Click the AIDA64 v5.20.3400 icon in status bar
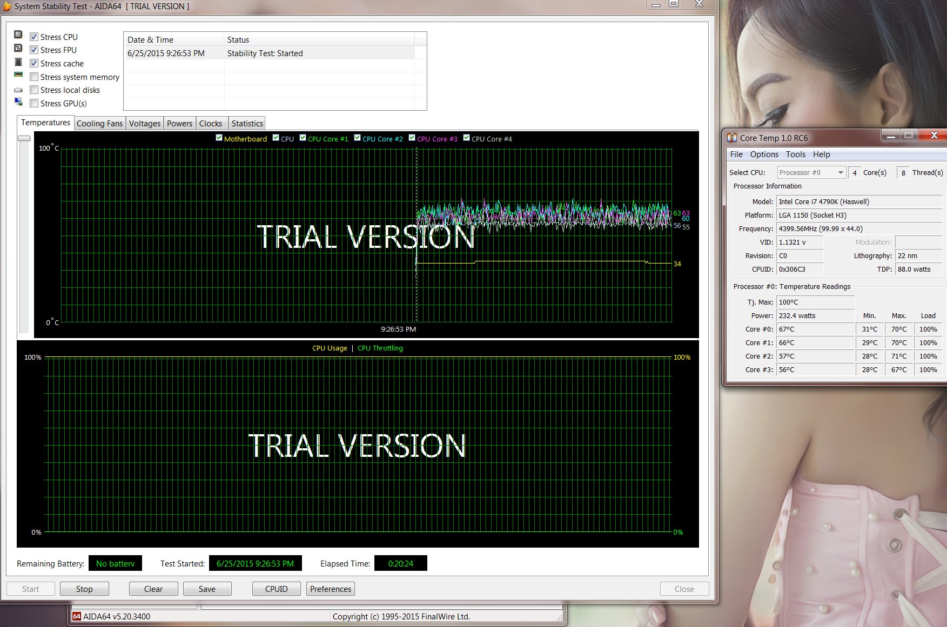The width and height of the screenshot is (947, 627). coord(77,616)
